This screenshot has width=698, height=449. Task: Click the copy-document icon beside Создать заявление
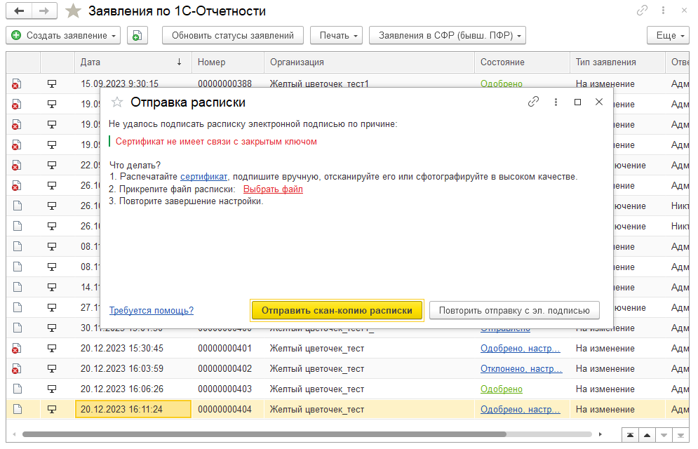[137, 35]
